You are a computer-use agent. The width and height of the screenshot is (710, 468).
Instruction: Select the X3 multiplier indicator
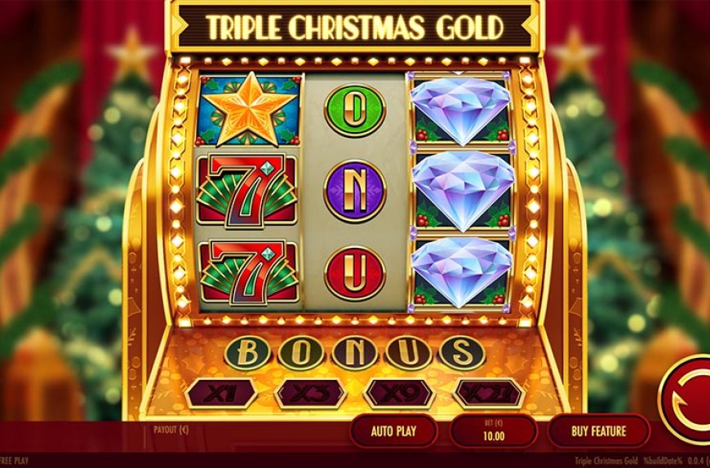[x=311, y=394]
